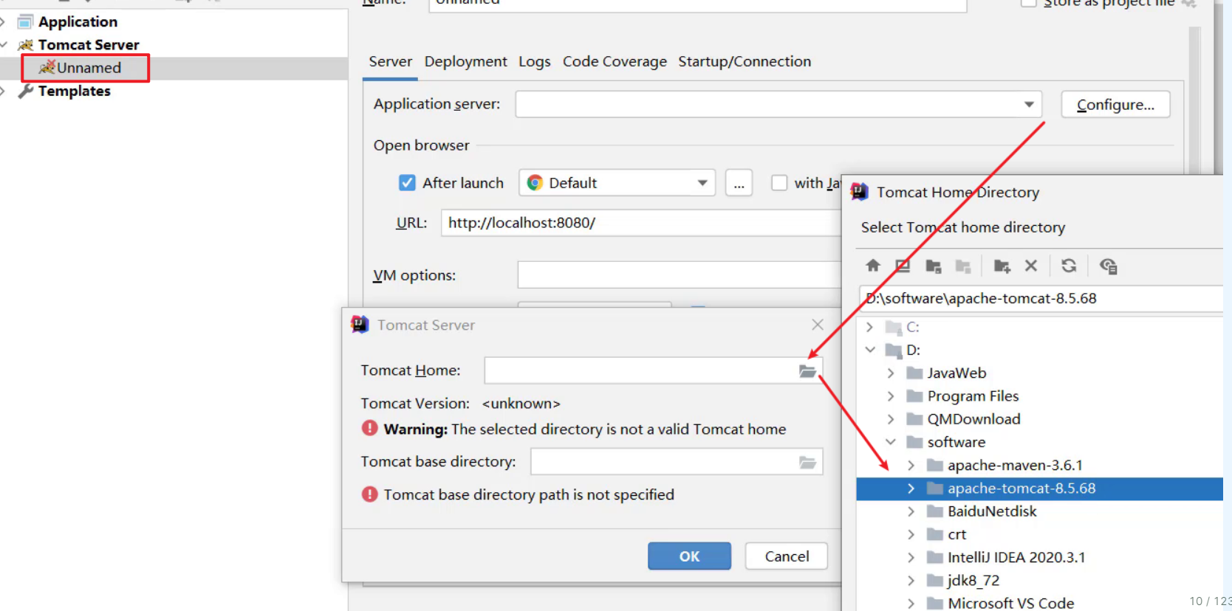Switch to the Server tab
The height and width of the screenshot is (611, 1232).
[x=391, y=61]
